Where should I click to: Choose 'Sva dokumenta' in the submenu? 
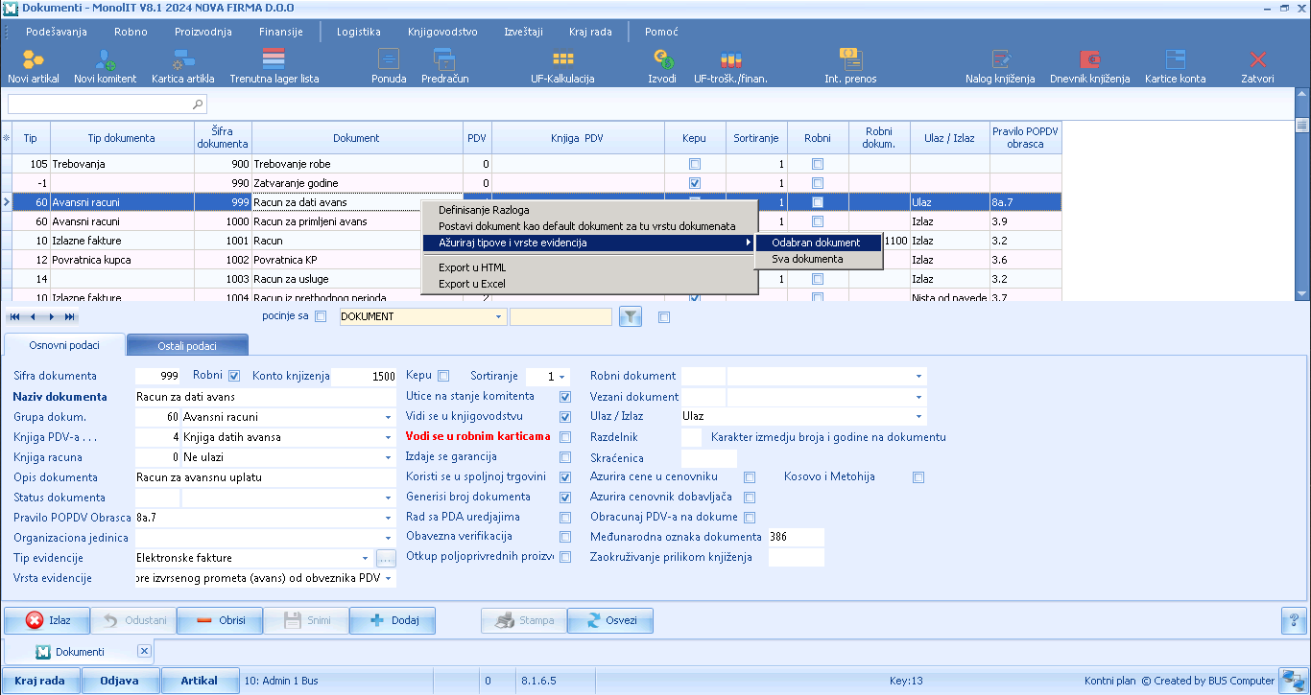pos(819,259)
